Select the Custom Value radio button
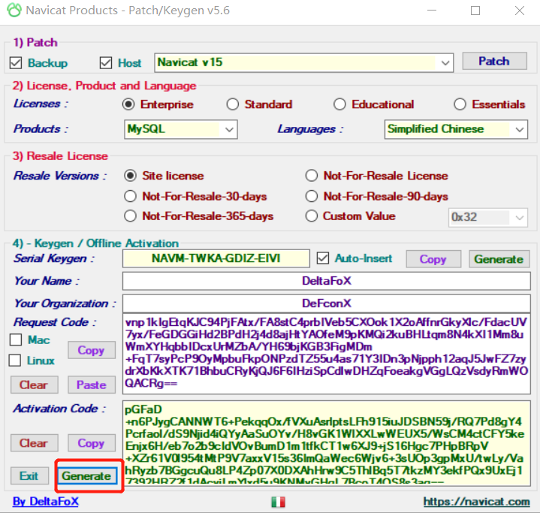 click(x=312, y=216)
